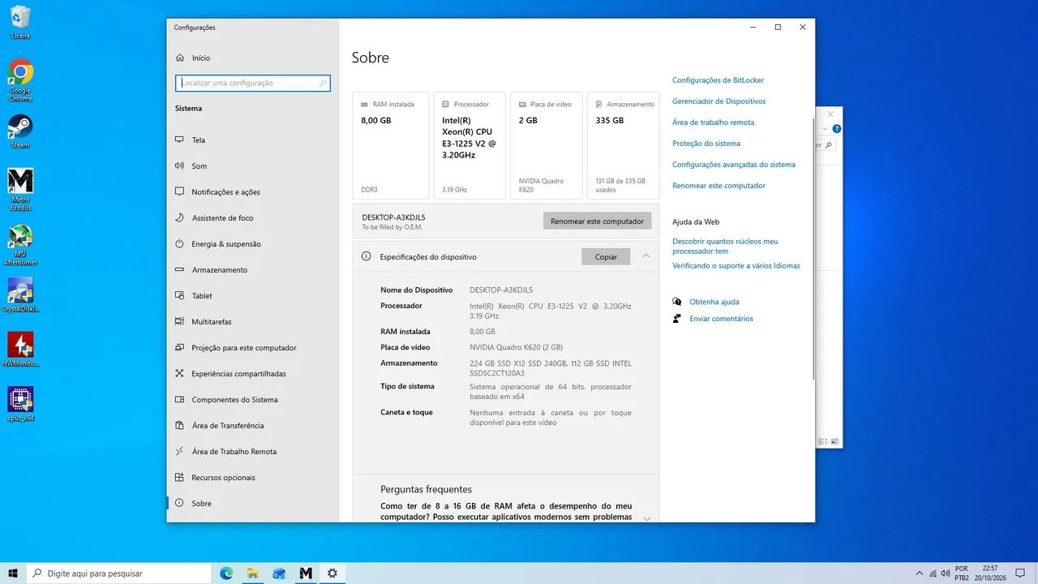The height and width of the screenshot is (584, 1038).
Task: Open the Lixeira recycle bin icon
Action: click(20, 23)
